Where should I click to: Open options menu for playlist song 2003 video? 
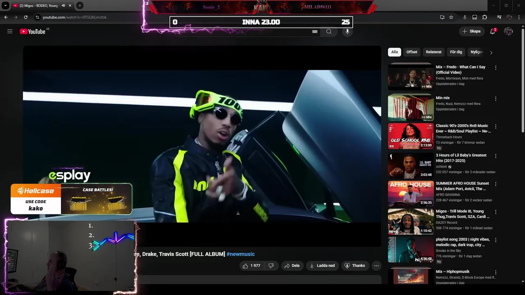point(495,240)
